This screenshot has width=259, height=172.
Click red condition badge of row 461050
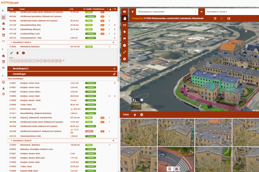click(x=89, y=131)
